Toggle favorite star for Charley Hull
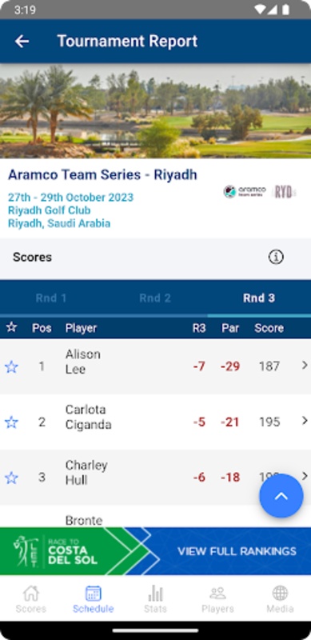 click(x=11, y=478)
